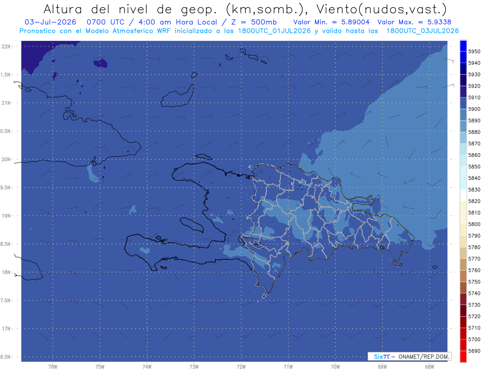
Task: Click the '5910' colorbar value
Action: click(x=474, y=98)
